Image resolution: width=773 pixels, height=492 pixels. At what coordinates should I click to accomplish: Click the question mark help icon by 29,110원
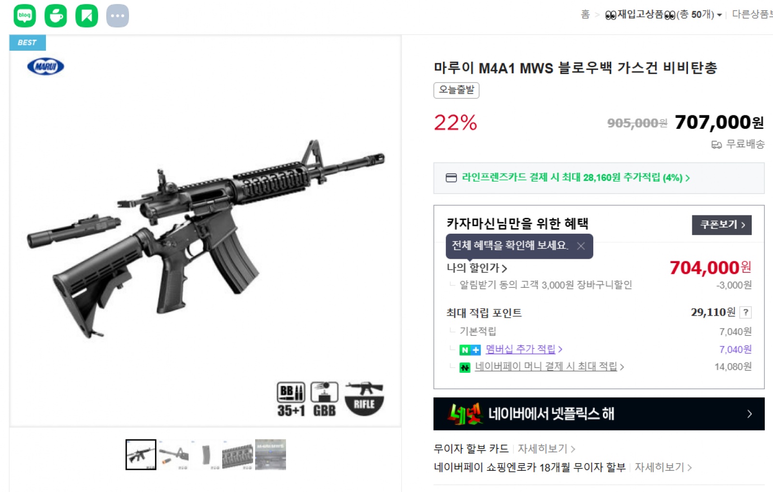[x=746, y=312]
